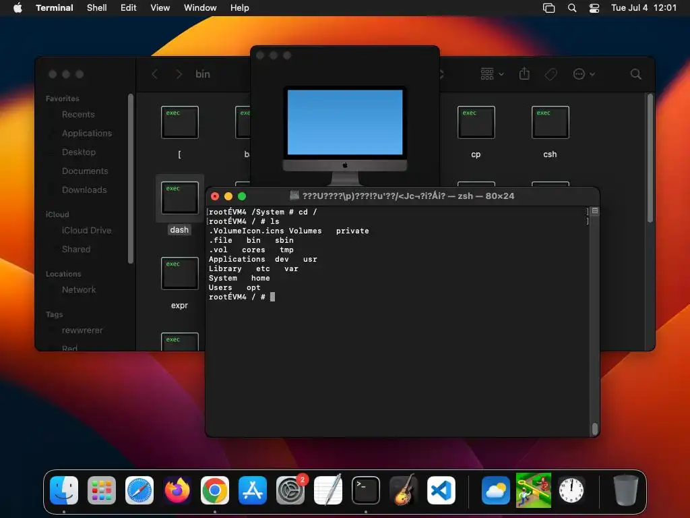Screen dimensions: 690x518
Task: Click the screen mirroring menu bar icon
Action: 548,8
